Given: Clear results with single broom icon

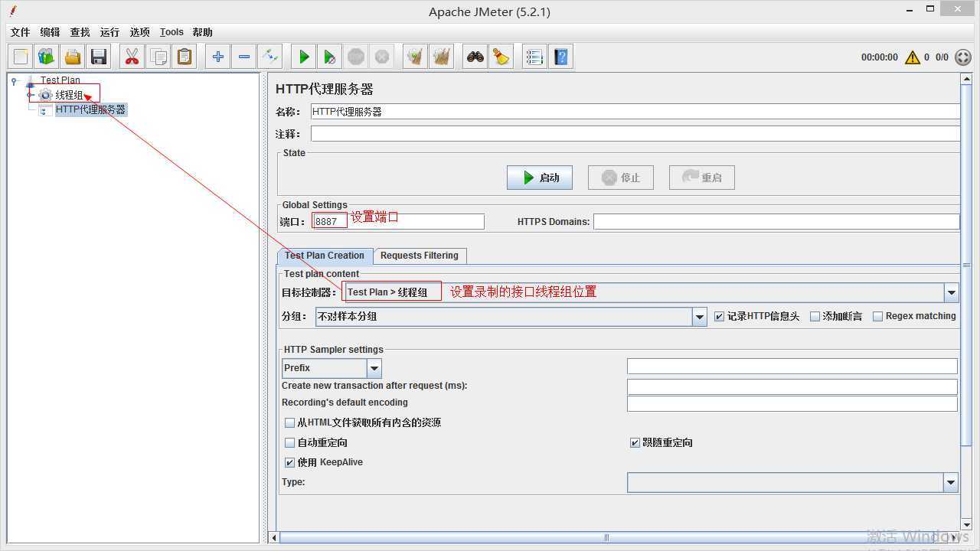Looking at the screenshot, I should tap(416, 57).
